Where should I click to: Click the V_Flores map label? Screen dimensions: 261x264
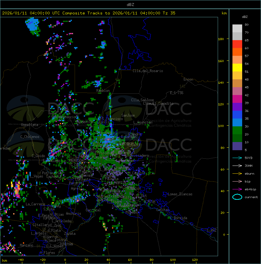point(47,253)
